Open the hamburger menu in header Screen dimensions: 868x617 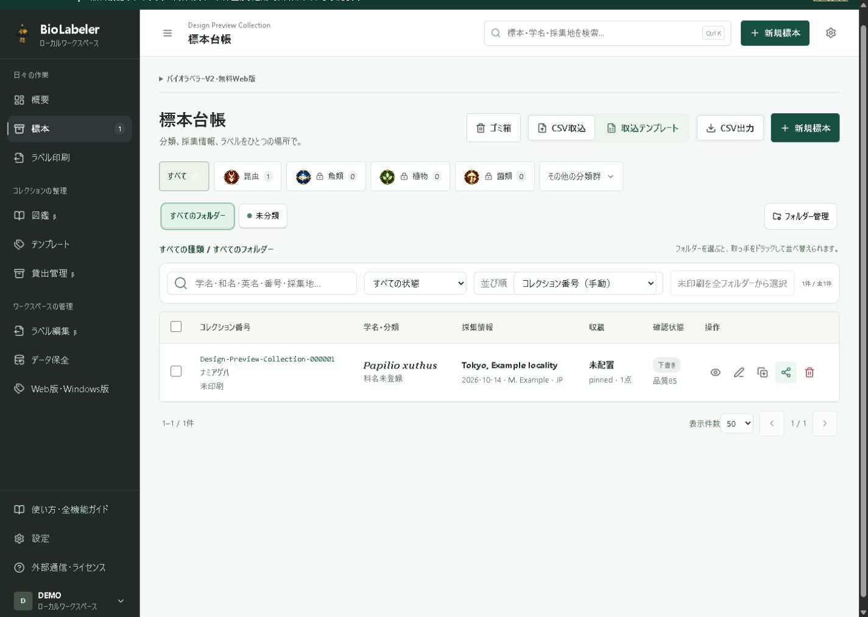point(168,33)
